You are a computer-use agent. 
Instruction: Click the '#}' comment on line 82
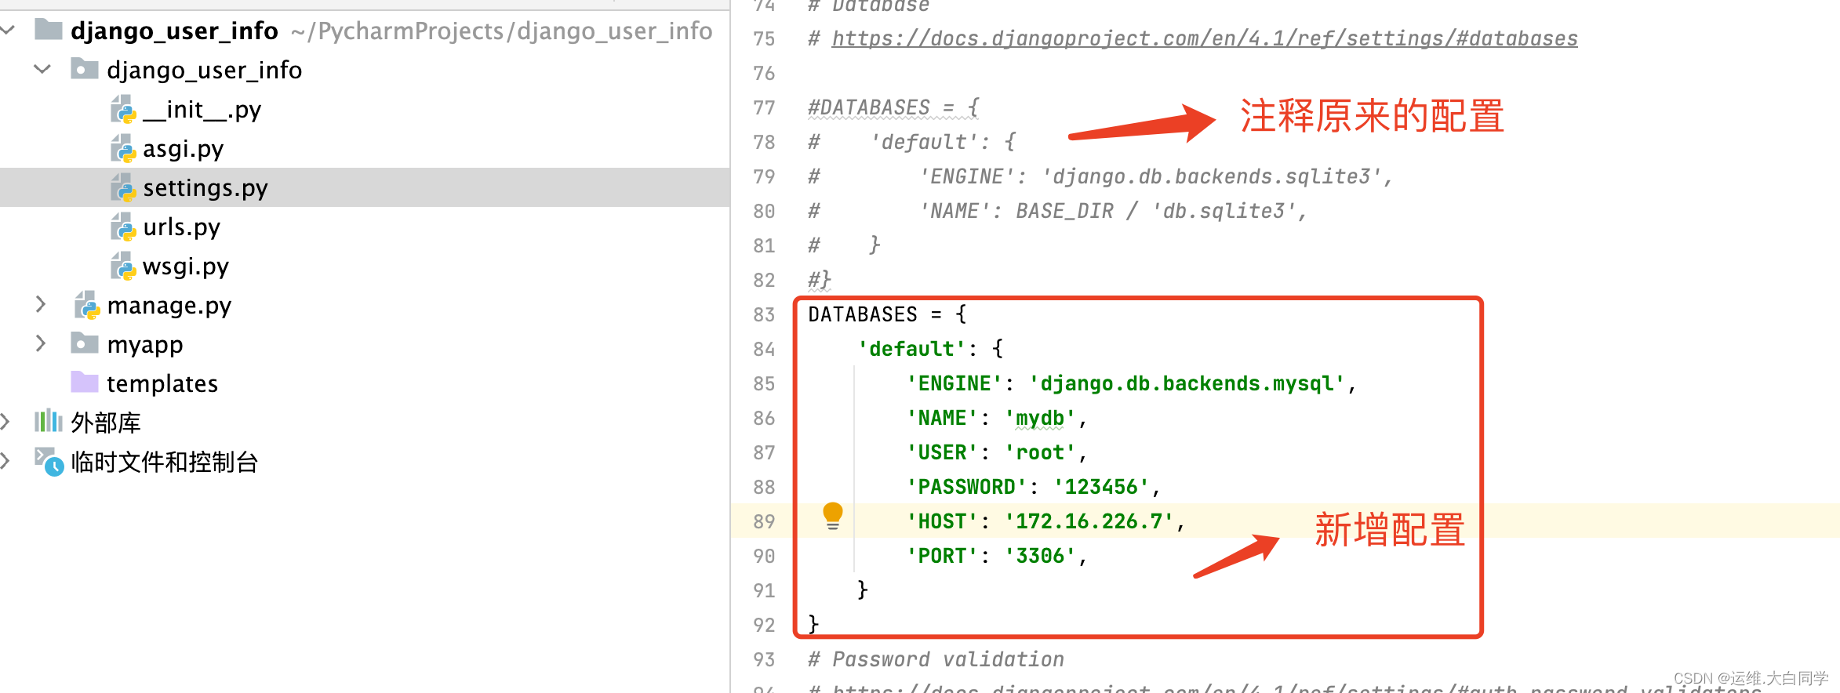[x=820, y=280]
